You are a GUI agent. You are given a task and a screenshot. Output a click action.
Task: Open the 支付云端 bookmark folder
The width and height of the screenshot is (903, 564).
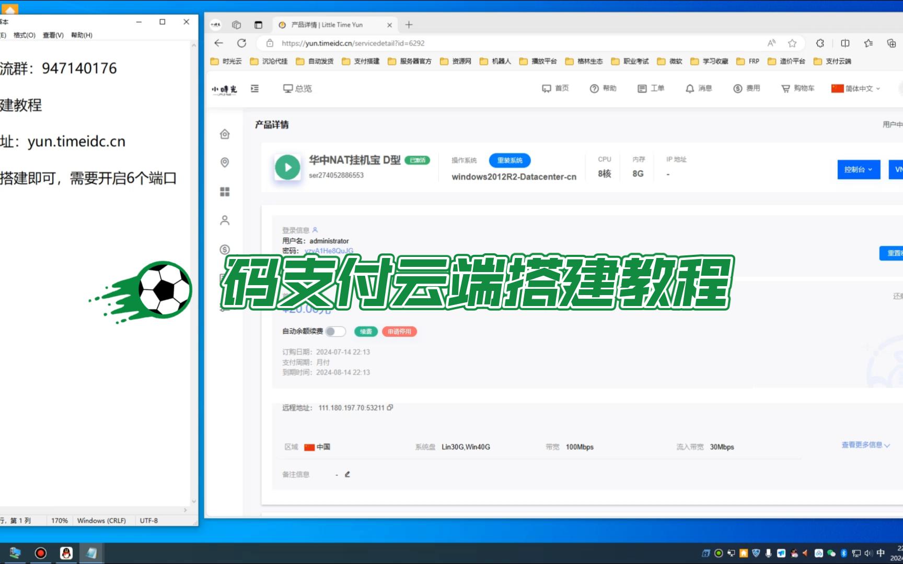pos(833,61)
